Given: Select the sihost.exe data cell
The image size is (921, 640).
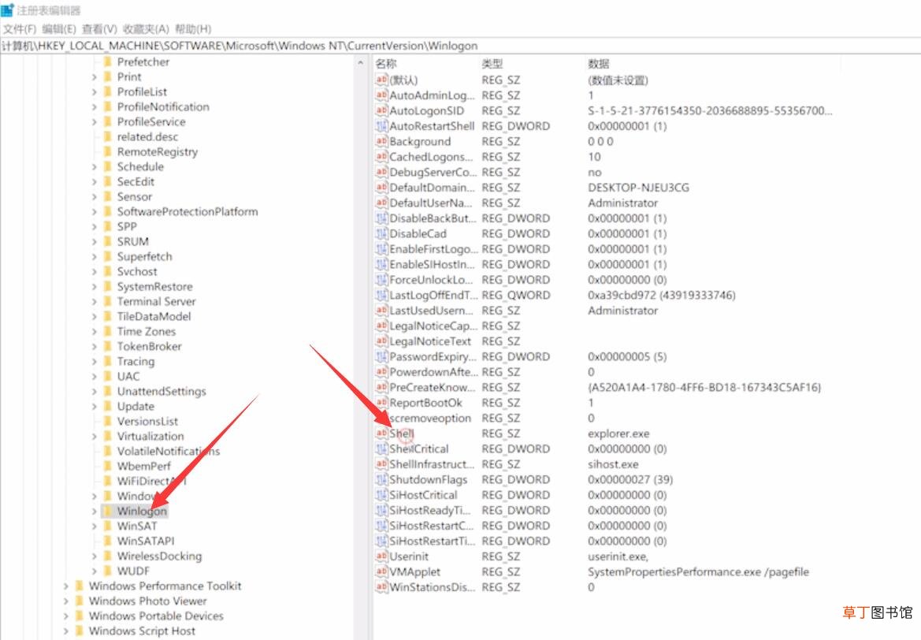Looking at the screenshot, I should pyautogui.click(x=613, y=463).
